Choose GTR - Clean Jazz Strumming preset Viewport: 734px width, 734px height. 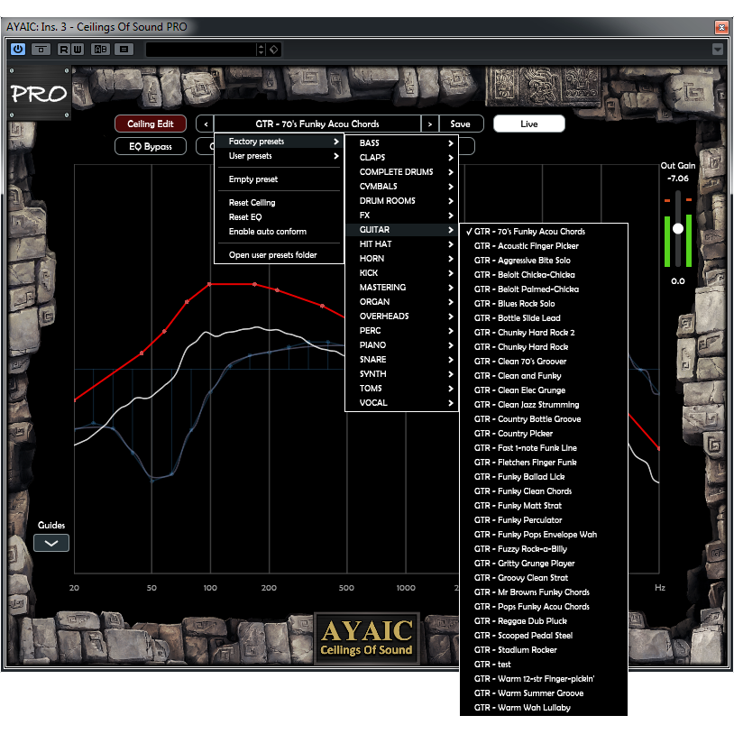(527, 405)
